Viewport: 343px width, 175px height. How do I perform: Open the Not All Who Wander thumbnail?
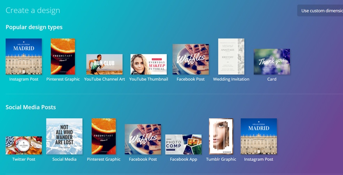[64, 136]
